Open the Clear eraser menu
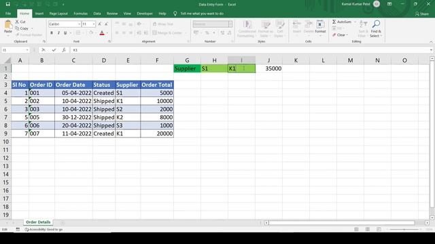 click(340, 35)
